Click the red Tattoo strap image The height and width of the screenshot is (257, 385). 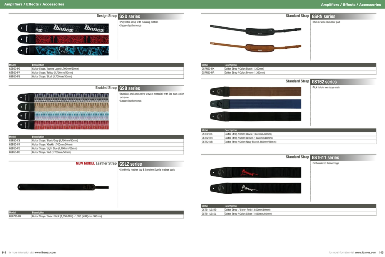click(63, 39)
